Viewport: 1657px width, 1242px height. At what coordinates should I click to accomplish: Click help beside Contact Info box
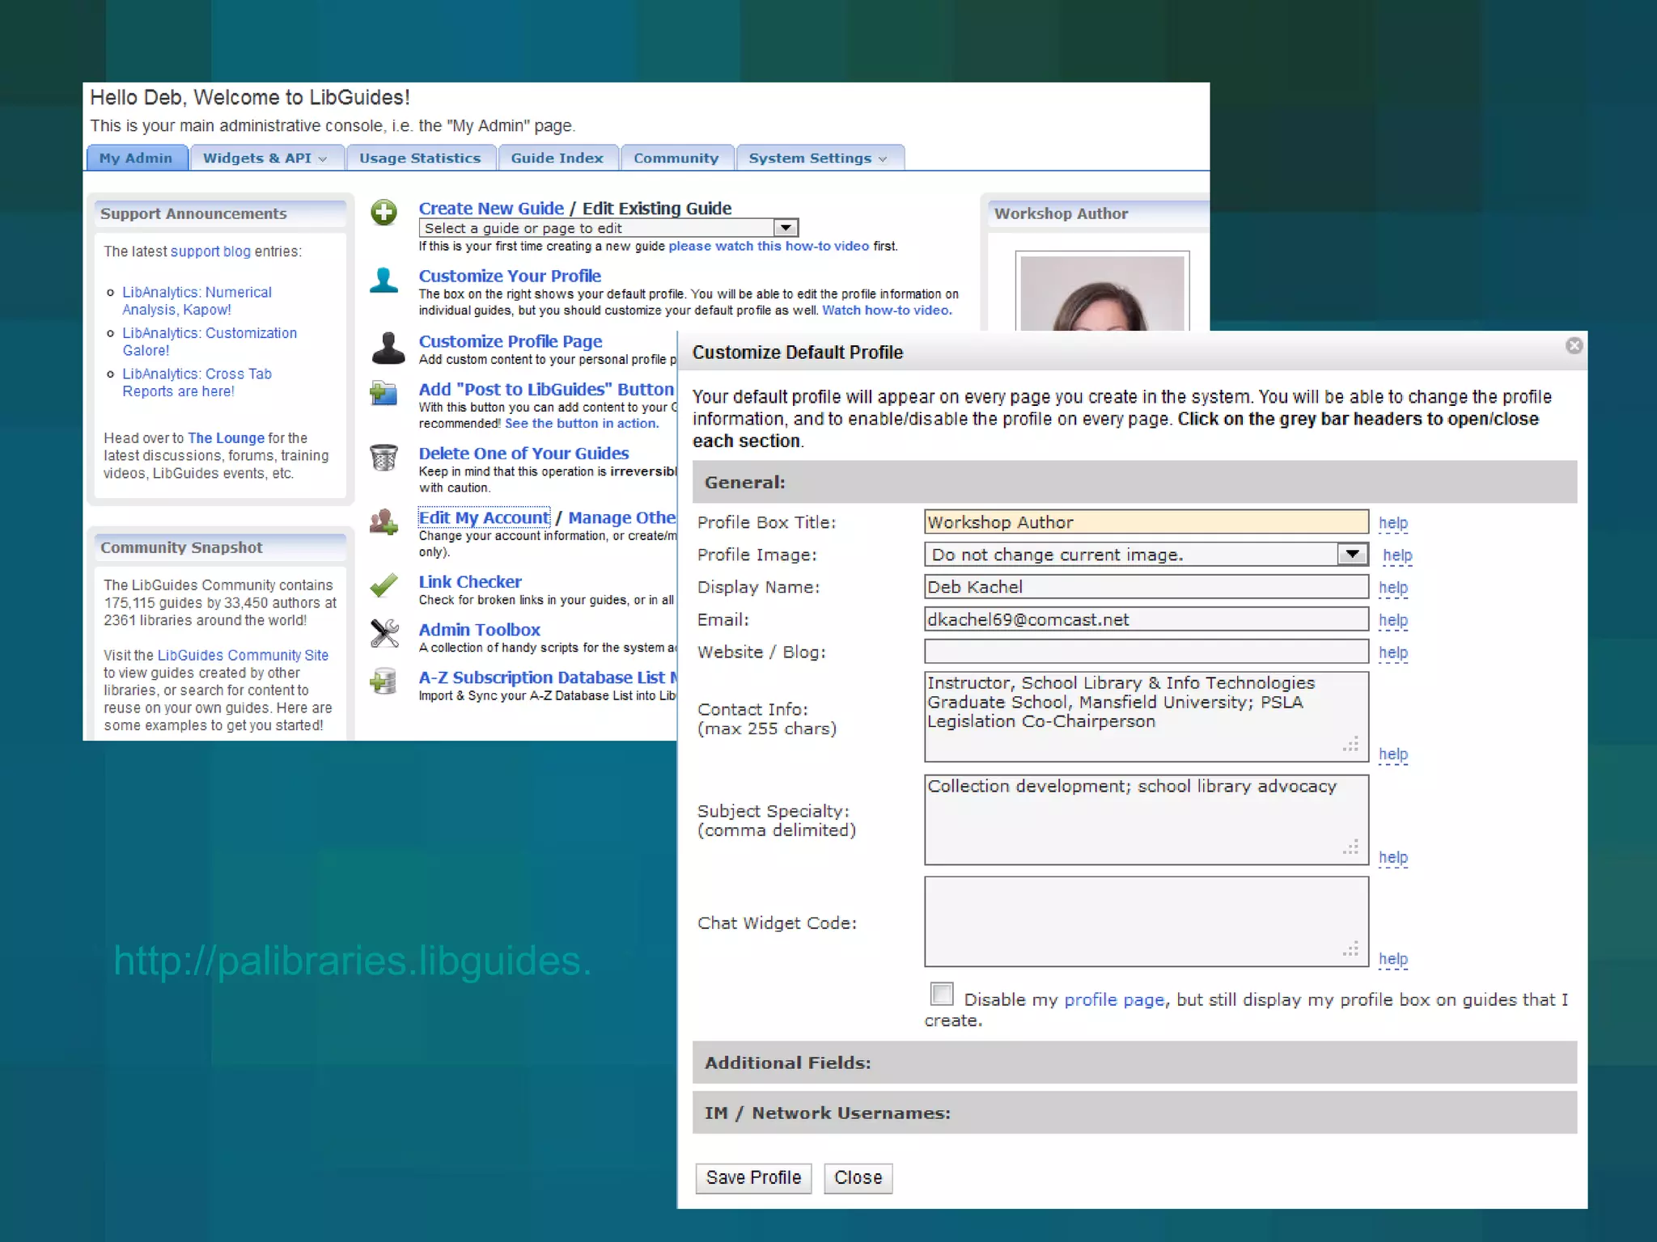click(1393, 754)
